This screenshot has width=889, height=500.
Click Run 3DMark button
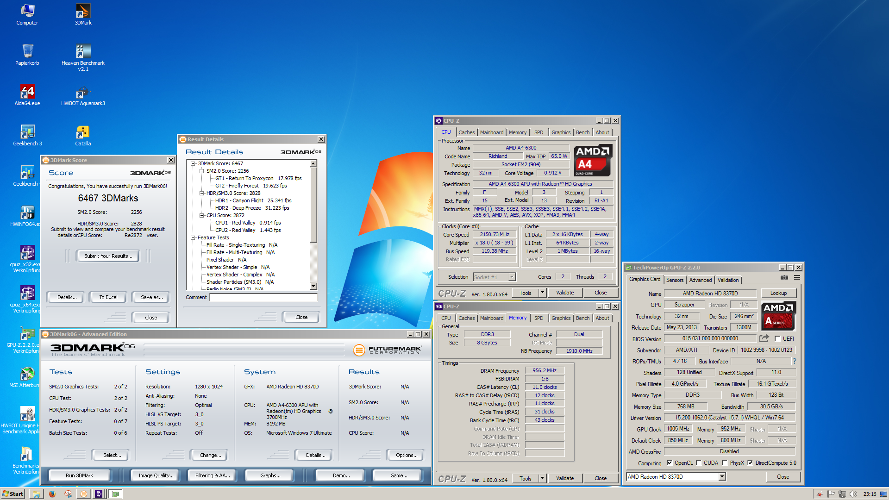tap(79, 475)
